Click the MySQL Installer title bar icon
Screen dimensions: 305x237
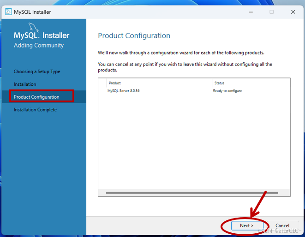[x=8, y=12]
